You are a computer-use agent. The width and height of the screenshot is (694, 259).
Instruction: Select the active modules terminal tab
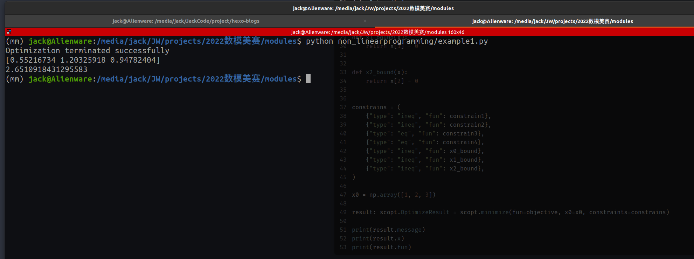[x=552, y=21]
